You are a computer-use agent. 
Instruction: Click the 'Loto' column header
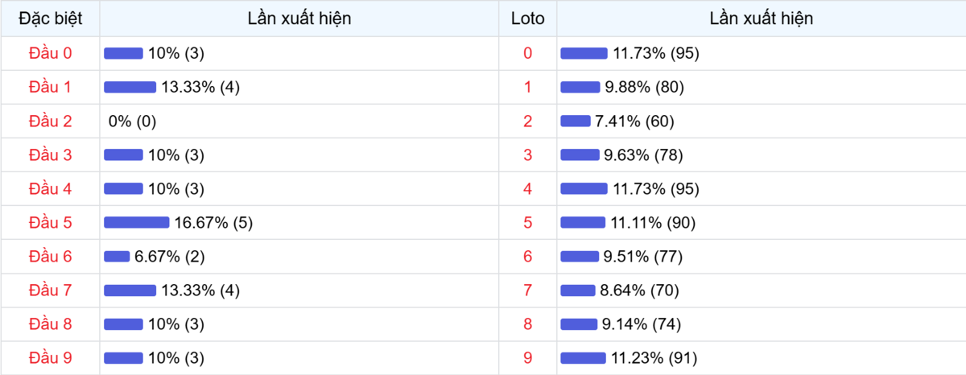[x=527, y=19]
